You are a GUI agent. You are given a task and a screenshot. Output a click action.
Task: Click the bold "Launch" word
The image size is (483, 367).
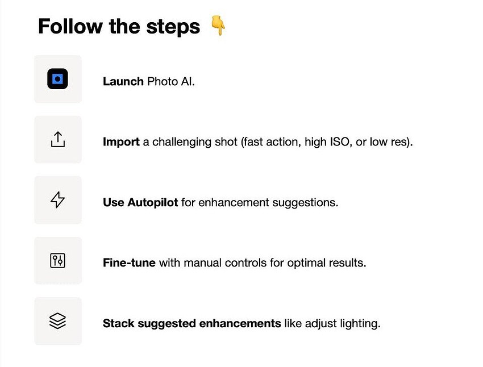tap(123, 81)
